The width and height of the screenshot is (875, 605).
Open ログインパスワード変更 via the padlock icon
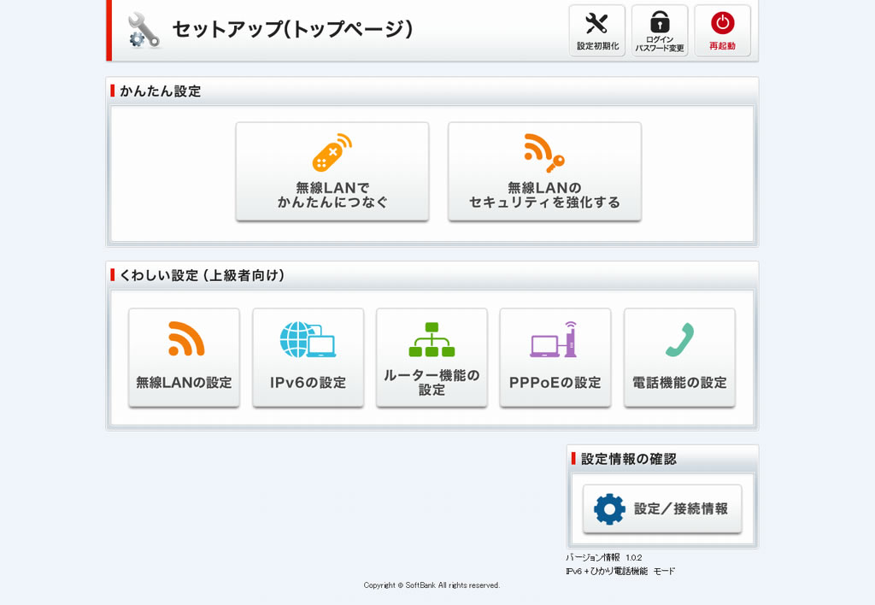click(x=659, y=23)
